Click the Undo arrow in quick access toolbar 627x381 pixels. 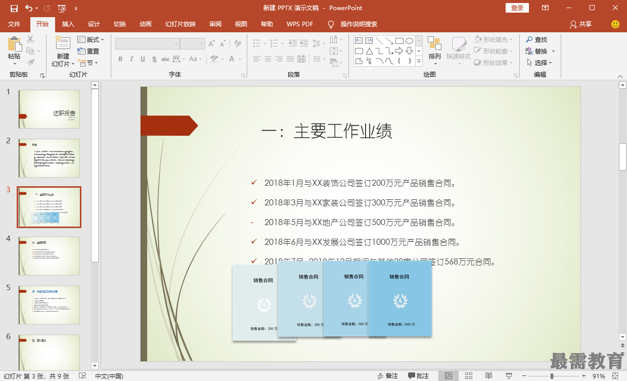[x=28, y=8]
